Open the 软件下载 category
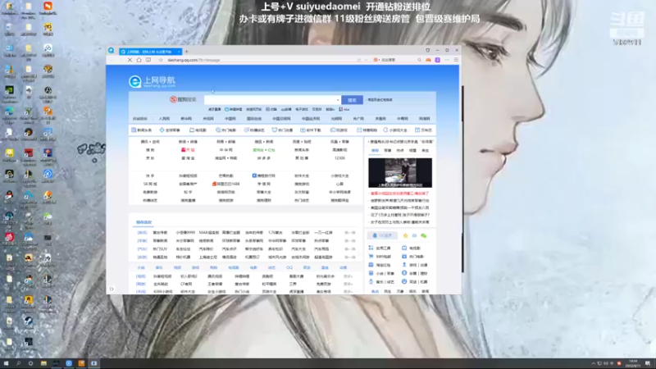Screen dimensions: 656x369 311,130
